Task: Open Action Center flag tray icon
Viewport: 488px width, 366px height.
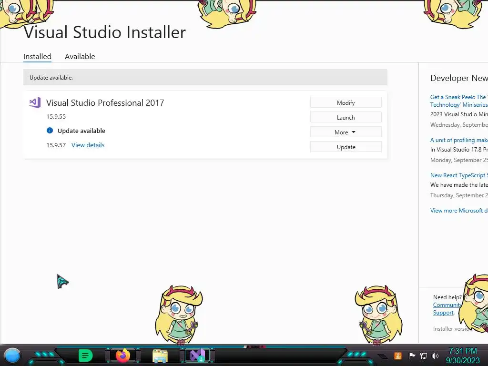Action: coord(412,356)
